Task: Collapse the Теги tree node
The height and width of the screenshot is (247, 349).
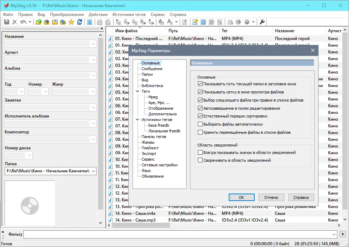Action: 138,91
